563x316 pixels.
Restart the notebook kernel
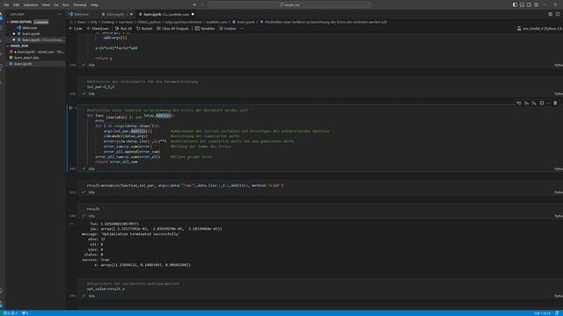144,28
